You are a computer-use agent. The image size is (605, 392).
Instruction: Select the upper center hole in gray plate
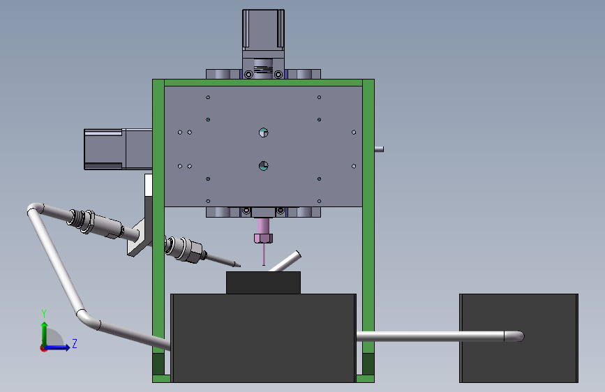264,133
